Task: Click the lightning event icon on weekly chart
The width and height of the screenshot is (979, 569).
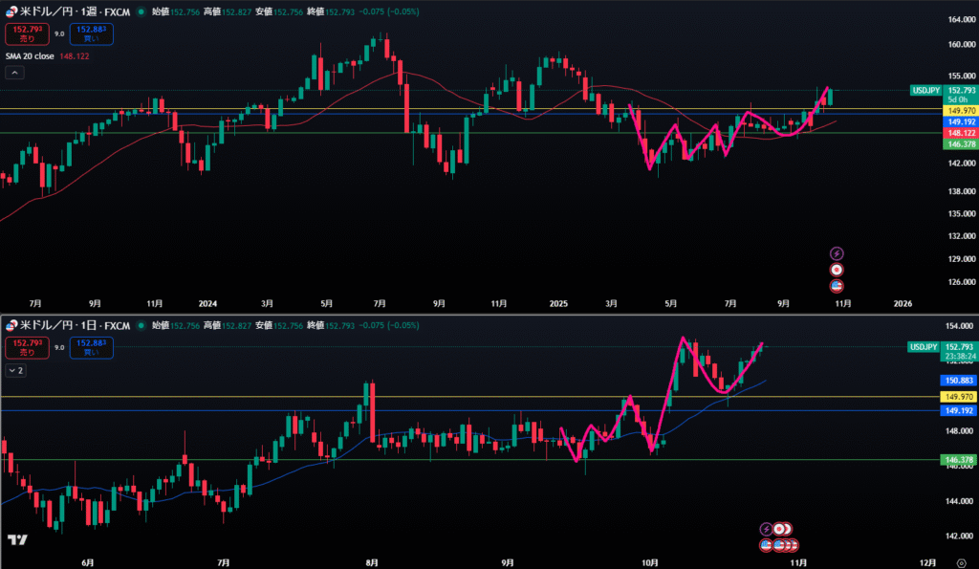Action: [838, 253]
